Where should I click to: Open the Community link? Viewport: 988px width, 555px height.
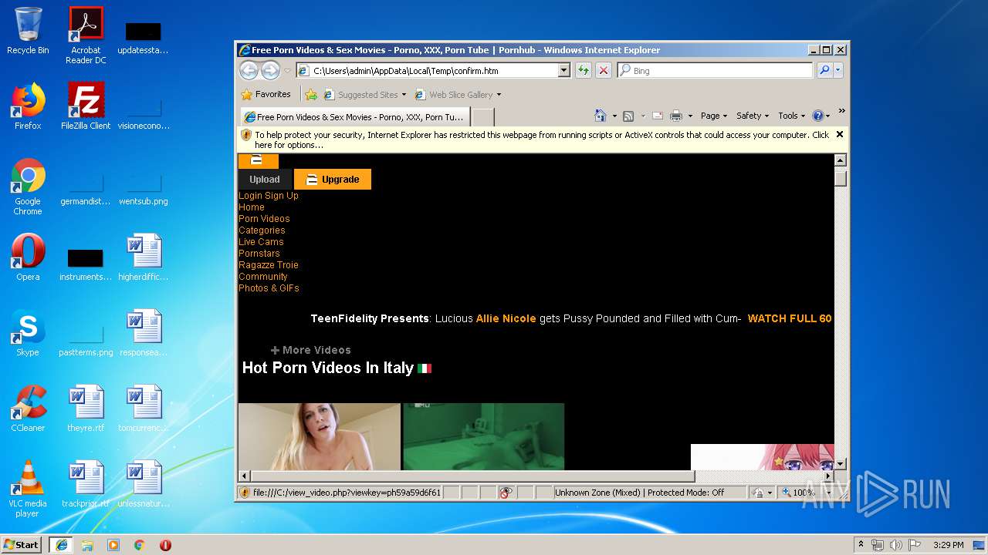click(x=263, y=277)
